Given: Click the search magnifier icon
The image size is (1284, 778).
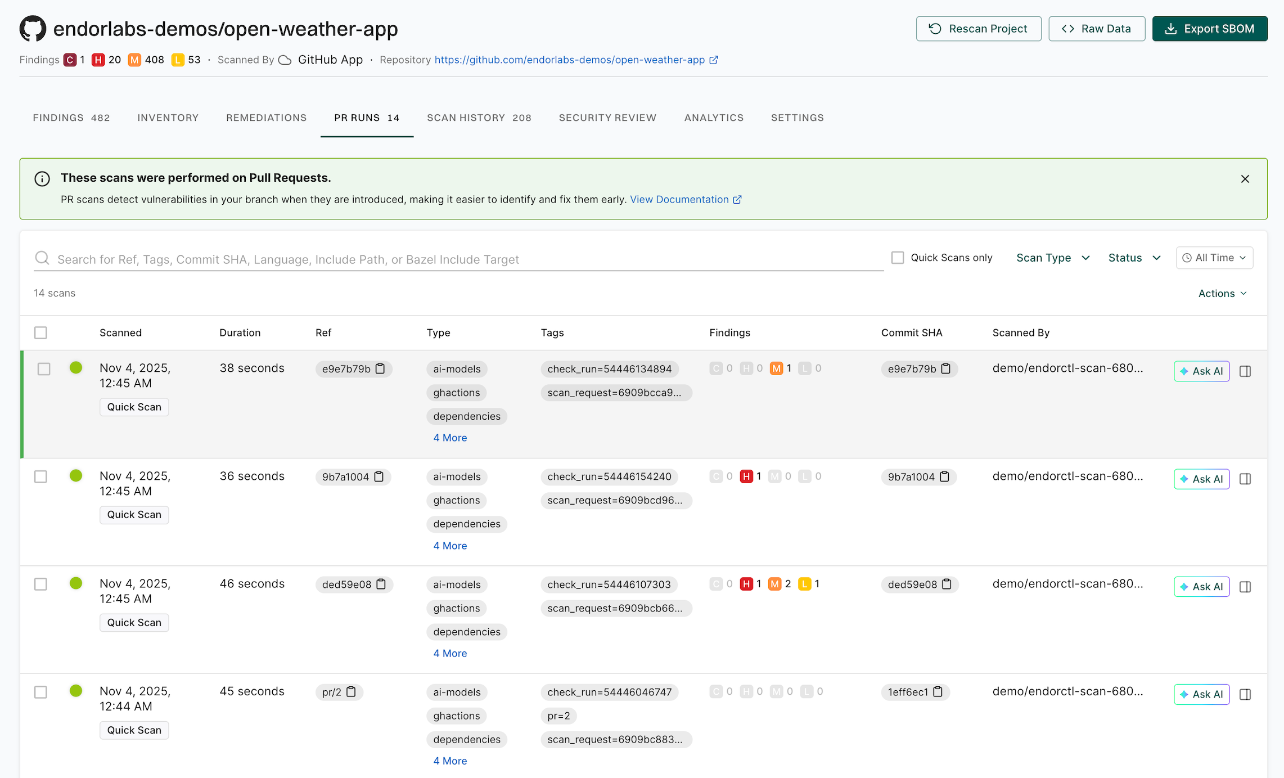Looking at the screenshot, I should pos(42,258).
